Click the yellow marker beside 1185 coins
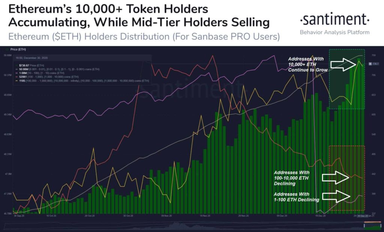The height and width of the screenshot is (232, 384). 16,81
